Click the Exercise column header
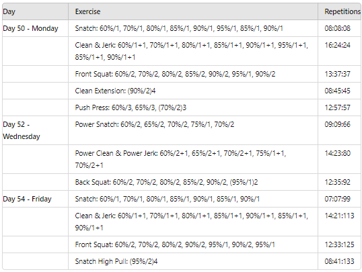The image size is (362, 272). pos(193,11)
